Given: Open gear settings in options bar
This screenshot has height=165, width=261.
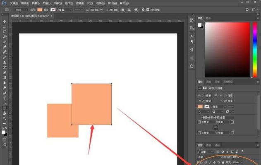Looking at the screenshot, I should 143,9.
